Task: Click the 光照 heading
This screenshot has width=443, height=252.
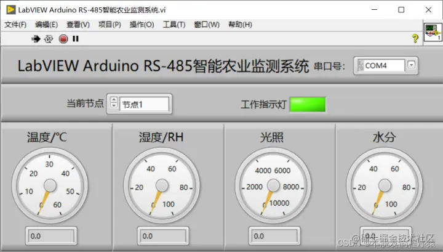Action: [272, 137]
